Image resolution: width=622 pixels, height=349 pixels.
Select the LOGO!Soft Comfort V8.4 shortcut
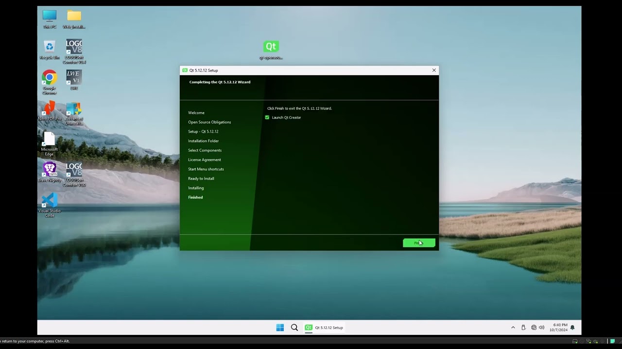click(x=74, y=51)
